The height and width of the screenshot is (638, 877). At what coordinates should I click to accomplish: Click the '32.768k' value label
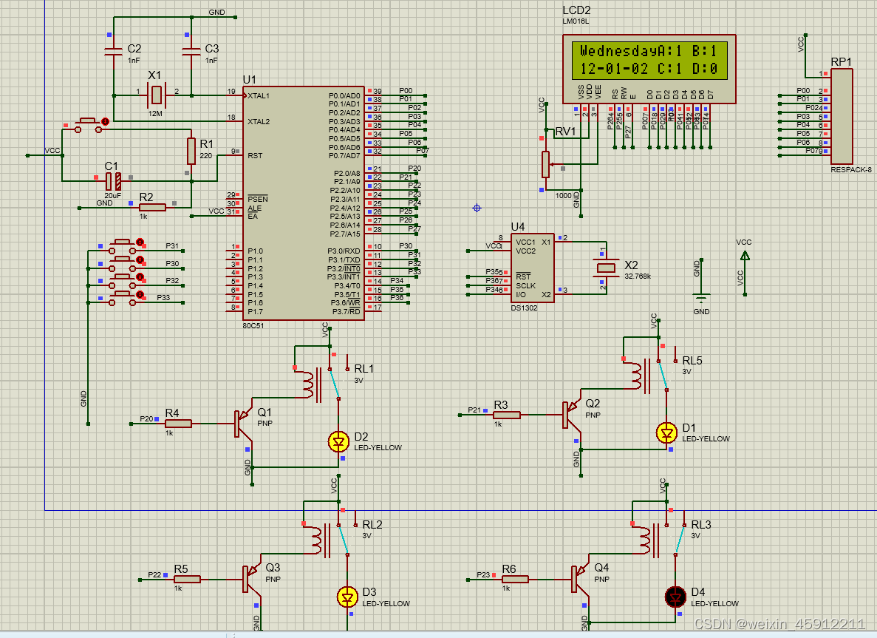pos(638,276)
